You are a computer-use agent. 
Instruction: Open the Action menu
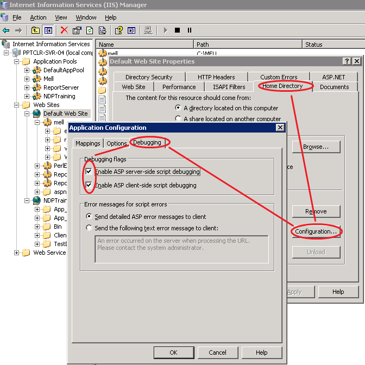tap(38, 17)
